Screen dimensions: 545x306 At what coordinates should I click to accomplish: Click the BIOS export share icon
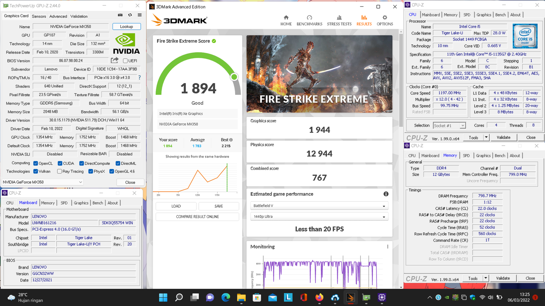pos(115,60)
